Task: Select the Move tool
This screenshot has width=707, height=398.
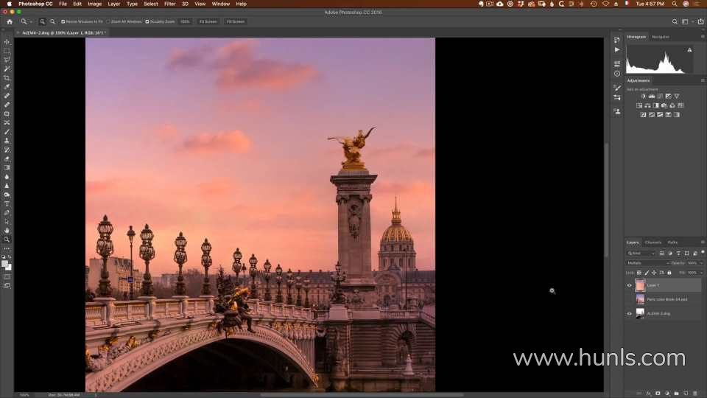Action: point(7,42)
